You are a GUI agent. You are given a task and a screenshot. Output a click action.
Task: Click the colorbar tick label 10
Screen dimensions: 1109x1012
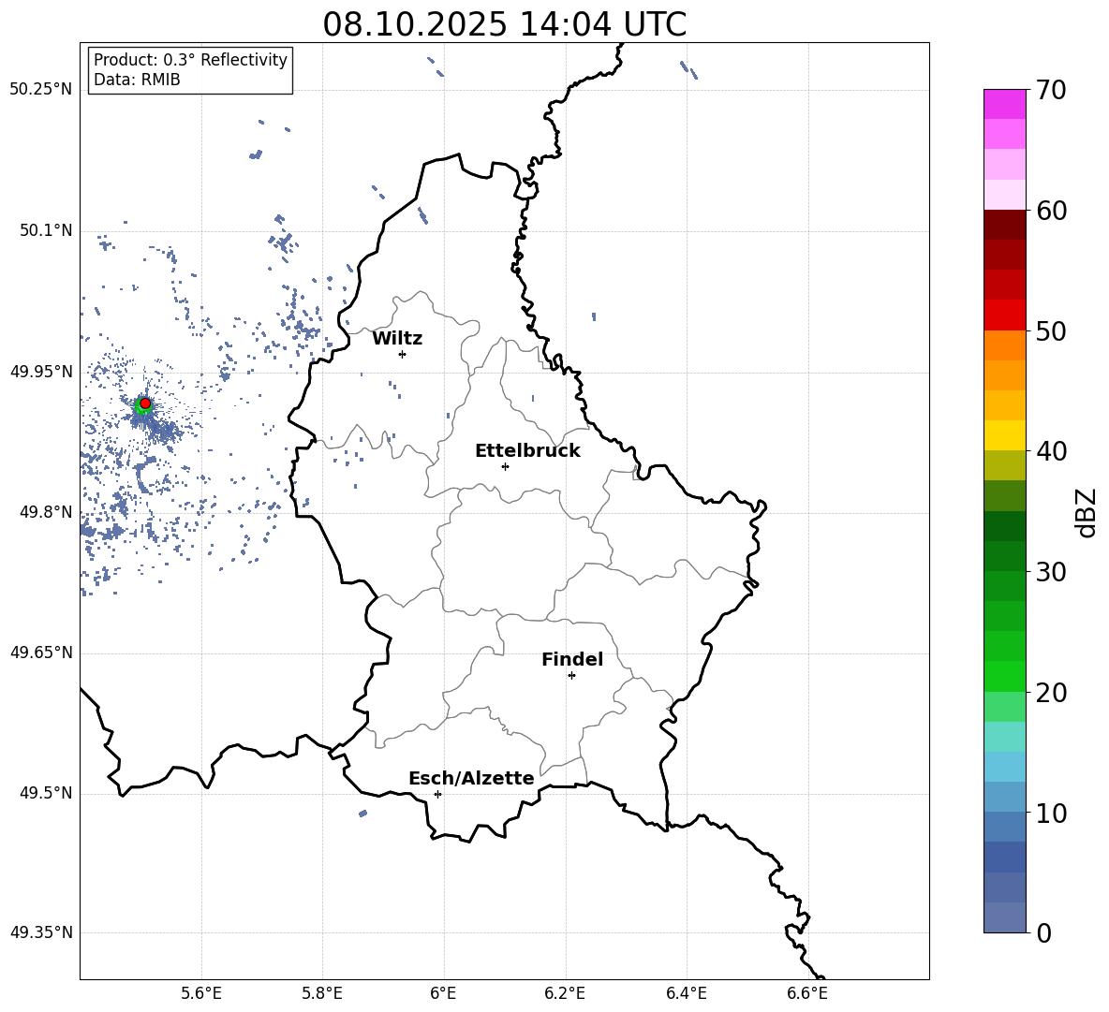coord(1052,814)
